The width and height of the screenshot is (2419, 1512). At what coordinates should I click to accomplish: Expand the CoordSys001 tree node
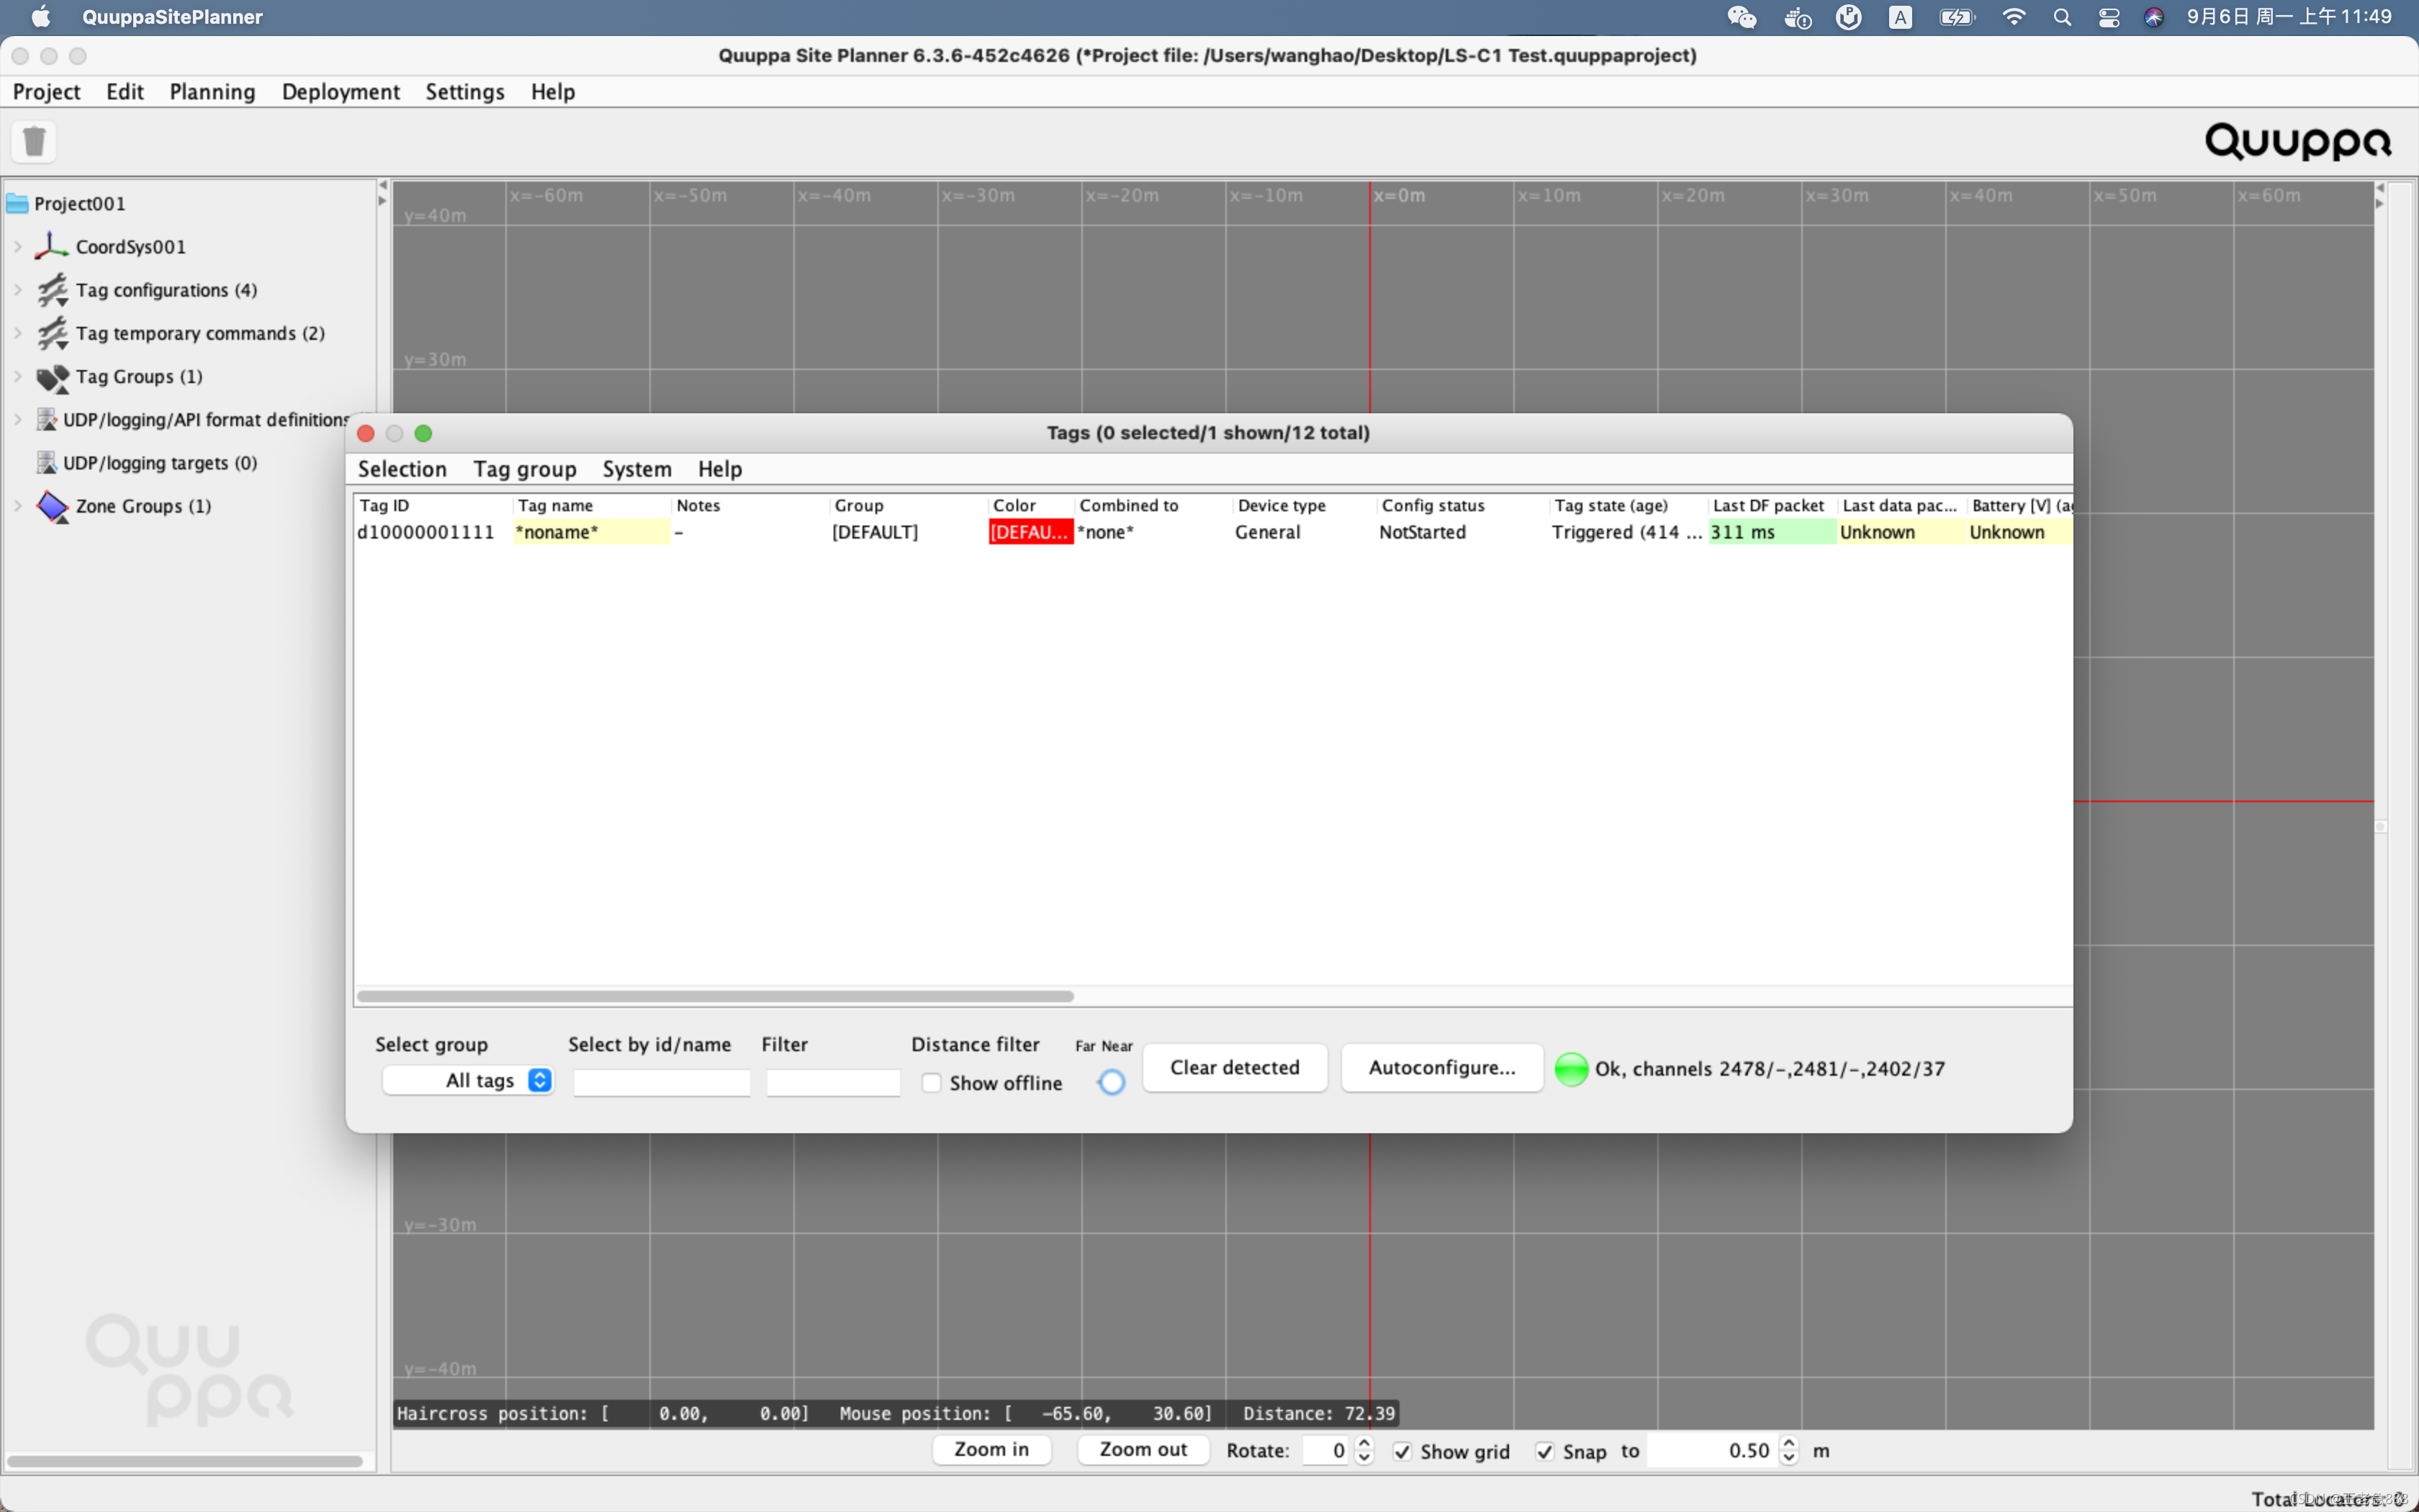[18, 246]
